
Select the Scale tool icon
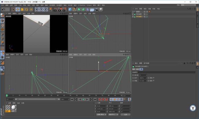[x=22, y=9]
